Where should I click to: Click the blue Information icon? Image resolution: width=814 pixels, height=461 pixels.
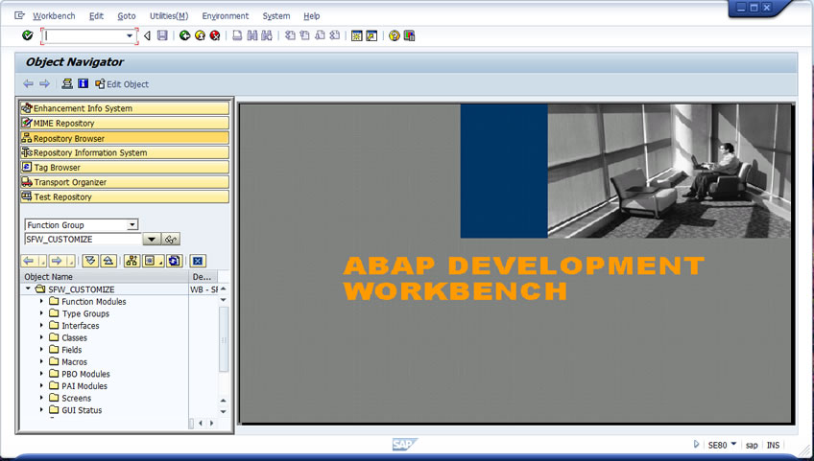[x=84, y=83]
